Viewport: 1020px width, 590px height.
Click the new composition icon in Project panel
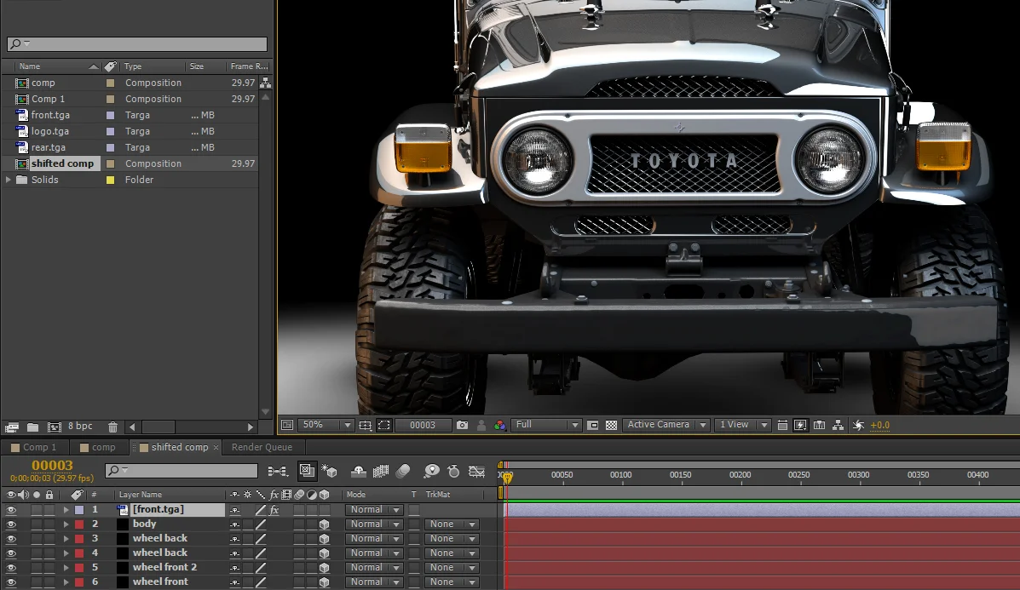55,427
